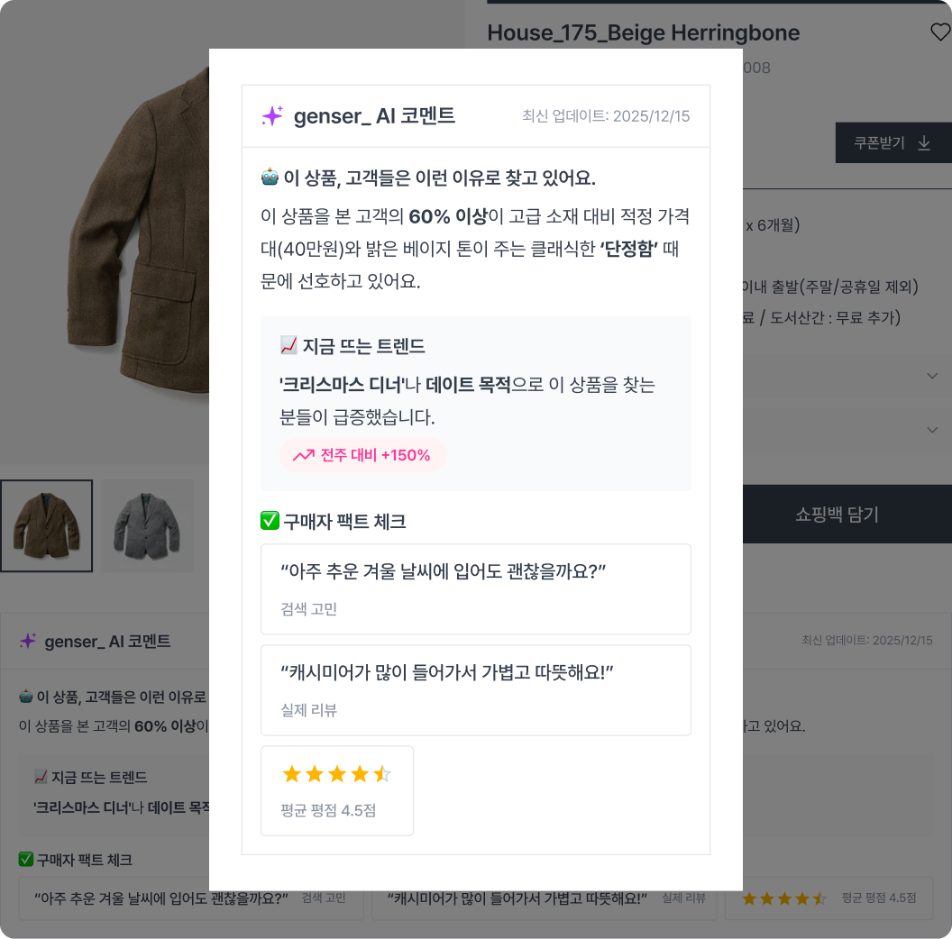Click the 쿠폰받기 button
This screenshot has height=939, width=952.
(x=893, y=142)
